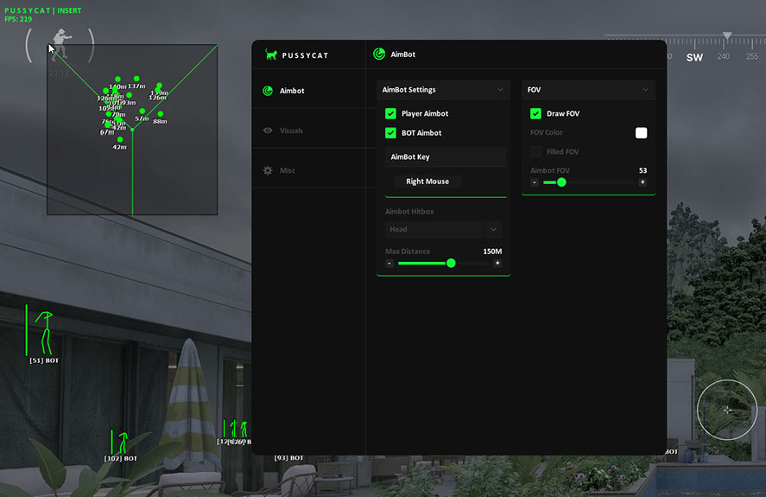Click the Max Distance minus icon

coord(389,263)
